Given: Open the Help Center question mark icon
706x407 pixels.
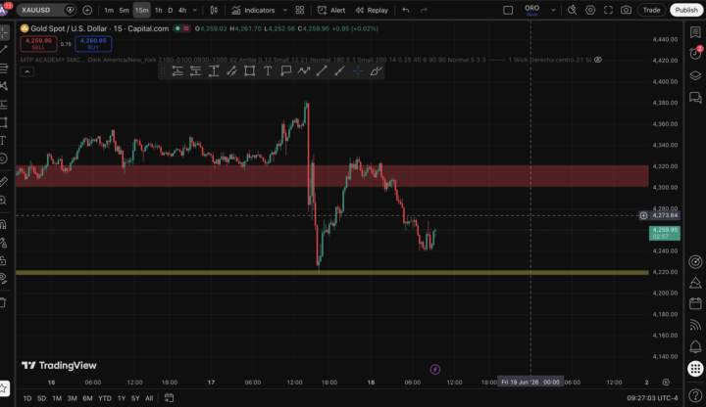Looking at the screenshot, I should [695, 396].
